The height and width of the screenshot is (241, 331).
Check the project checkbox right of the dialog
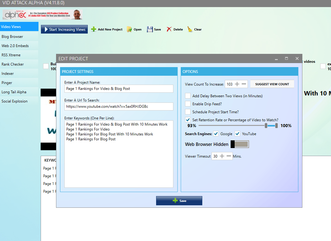pyautogui.click(x=323, y=66)
